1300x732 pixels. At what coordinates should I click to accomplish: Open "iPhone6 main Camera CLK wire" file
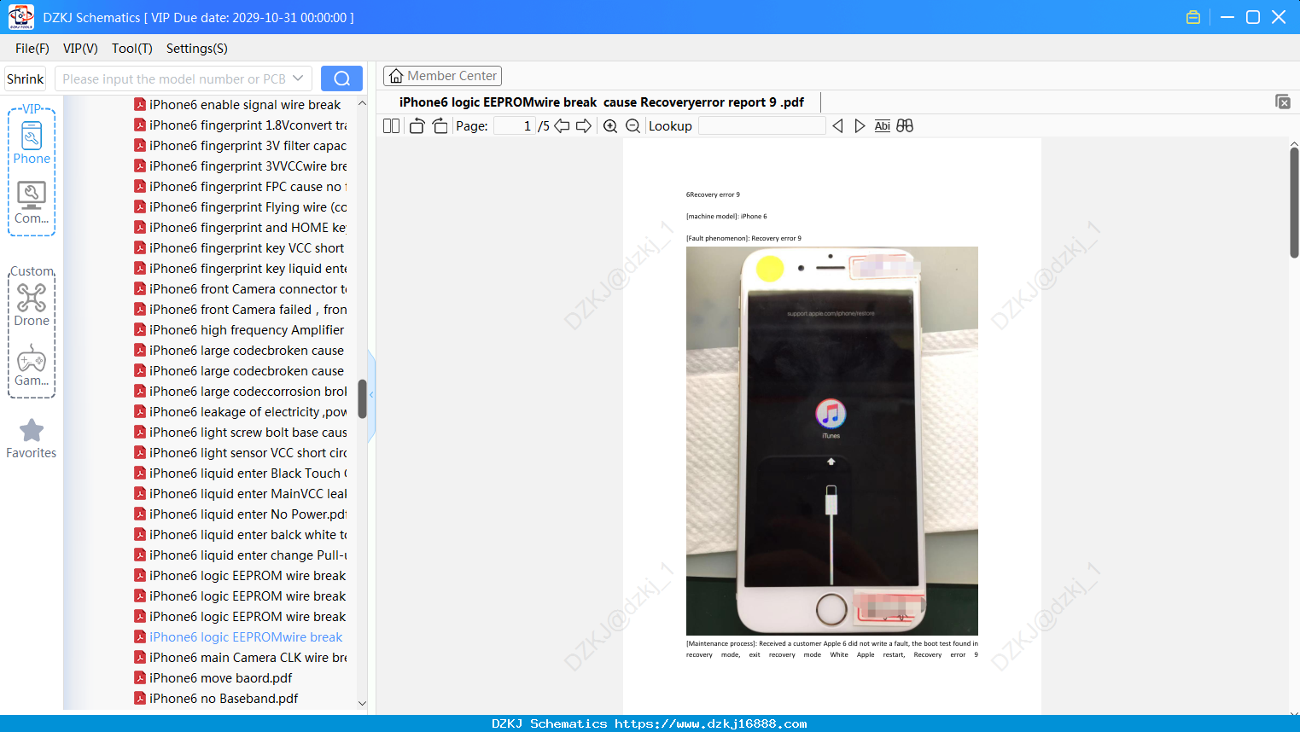click(x=241, y=658)
